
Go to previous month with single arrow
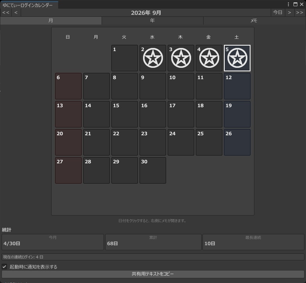(x=16, y=12)
